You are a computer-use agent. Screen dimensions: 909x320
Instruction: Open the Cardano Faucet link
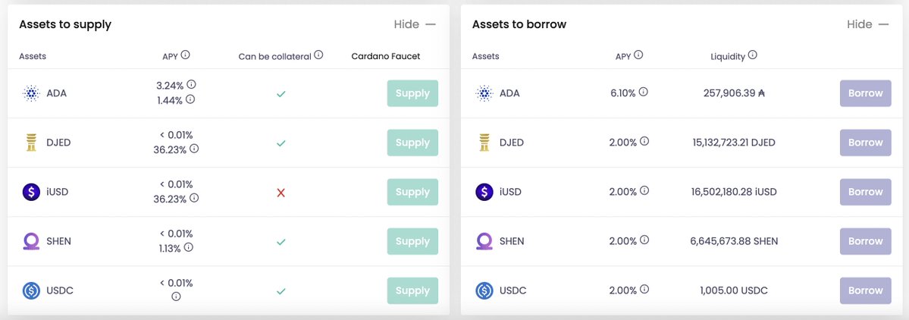(x=386, y=56)
